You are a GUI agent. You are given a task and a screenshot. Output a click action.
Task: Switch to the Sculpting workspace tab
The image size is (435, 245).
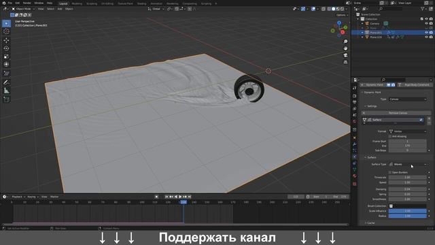tap(92, 3)
